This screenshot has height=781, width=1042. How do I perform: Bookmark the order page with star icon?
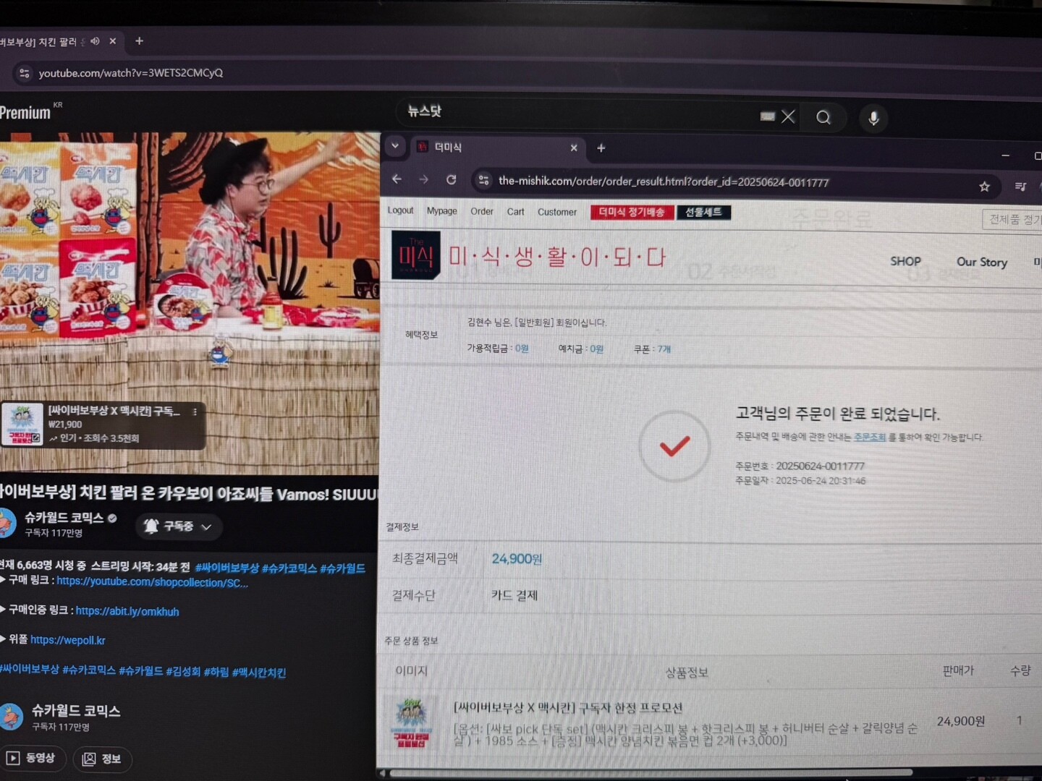click(x=985, y=187)
